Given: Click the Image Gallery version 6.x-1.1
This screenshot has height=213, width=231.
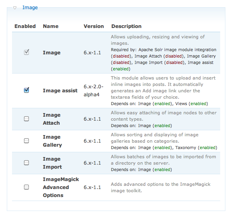Looking at the screenshot, I should coord(92,141).
